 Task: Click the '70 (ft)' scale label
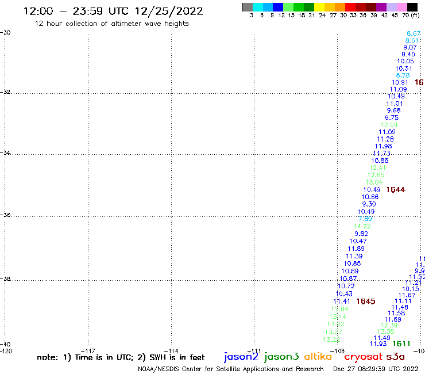[411, 15]
